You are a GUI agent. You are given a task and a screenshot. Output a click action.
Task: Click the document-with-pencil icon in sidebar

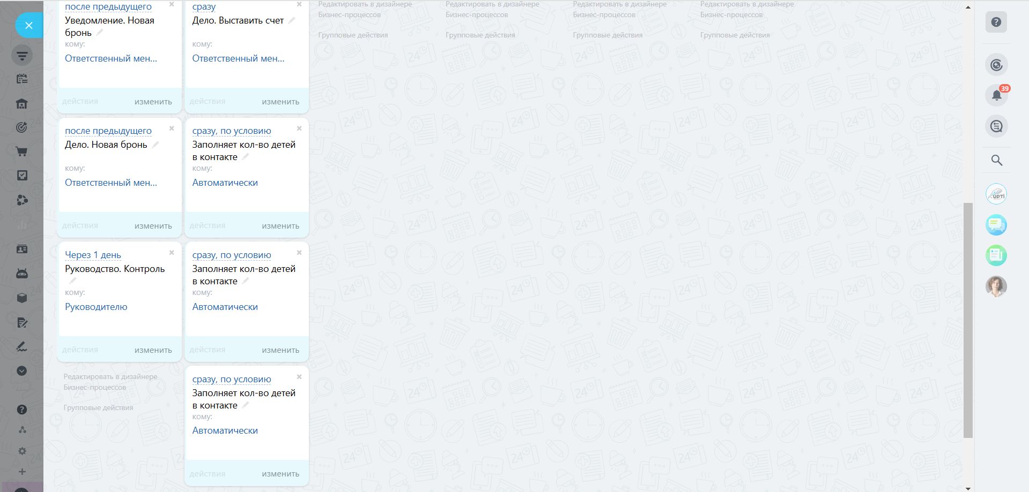coord(22,322)
